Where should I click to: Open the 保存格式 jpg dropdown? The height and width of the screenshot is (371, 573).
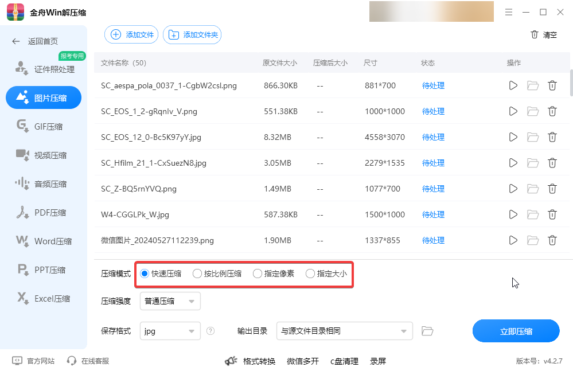coord(170,331)
